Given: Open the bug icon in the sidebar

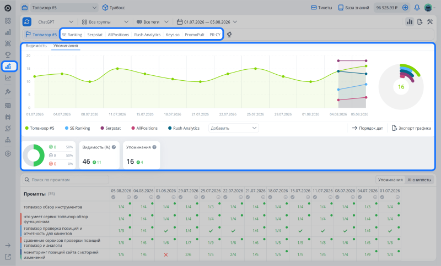Looking at the screenshot, I should pyautogui.click(x=8, y=117).
